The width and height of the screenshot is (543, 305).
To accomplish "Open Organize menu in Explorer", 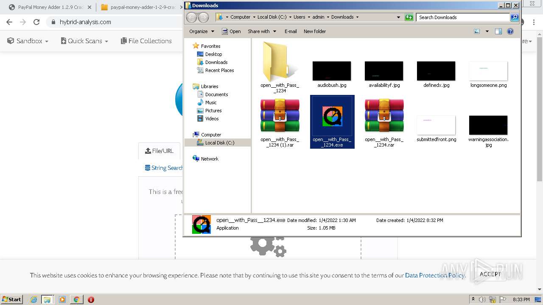I will pos(202,31).
